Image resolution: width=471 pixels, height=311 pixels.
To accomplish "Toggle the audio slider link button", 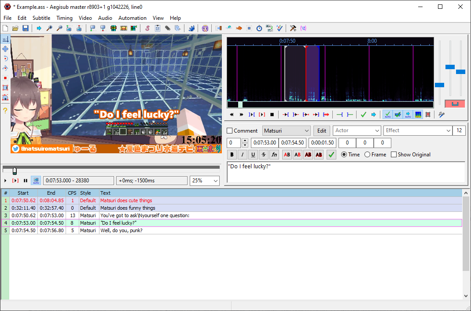I will pyautogui.click(x=455, y=104).
